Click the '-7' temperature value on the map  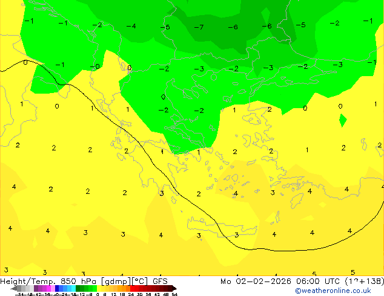click(199, 27)
